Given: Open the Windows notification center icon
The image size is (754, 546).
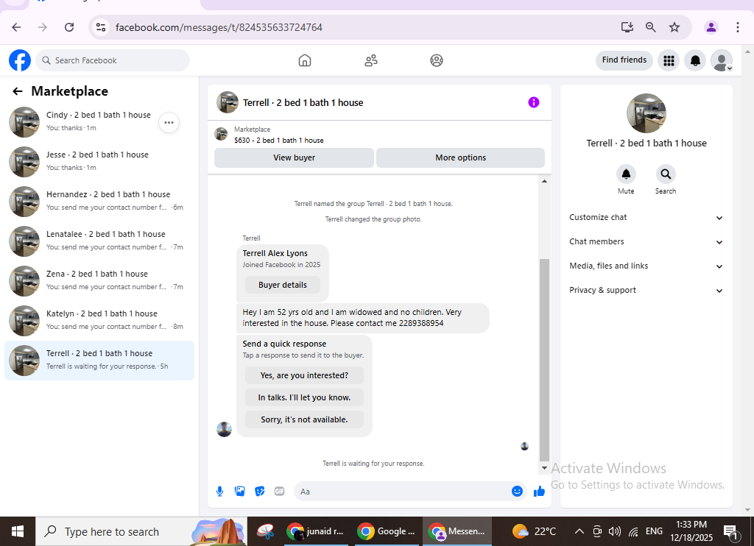Looking at the screenshot, I should click(x=731, y=531).
